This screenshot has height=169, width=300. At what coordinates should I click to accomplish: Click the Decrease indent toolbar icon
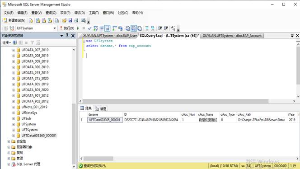tap(160, 28)
